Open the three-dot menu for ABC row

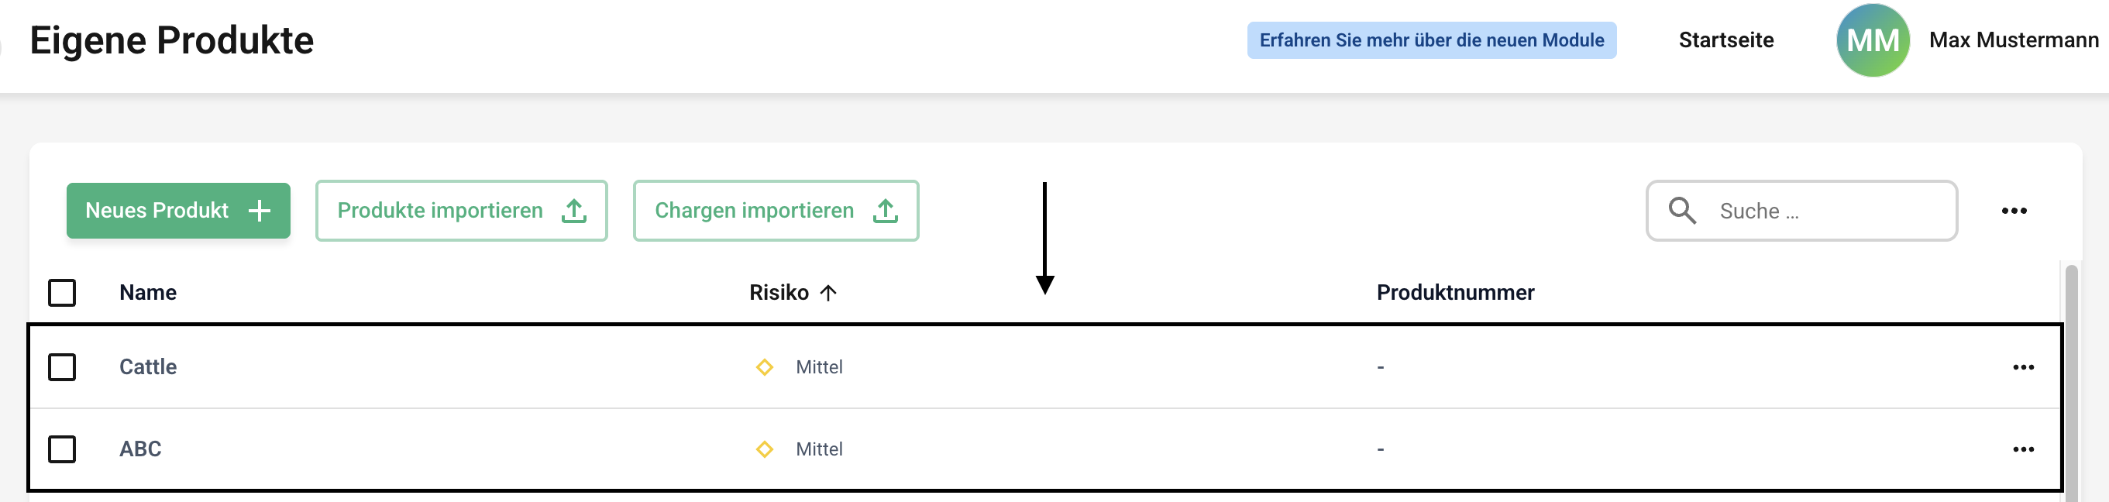pyautogui.click(x=2023, y=449)
